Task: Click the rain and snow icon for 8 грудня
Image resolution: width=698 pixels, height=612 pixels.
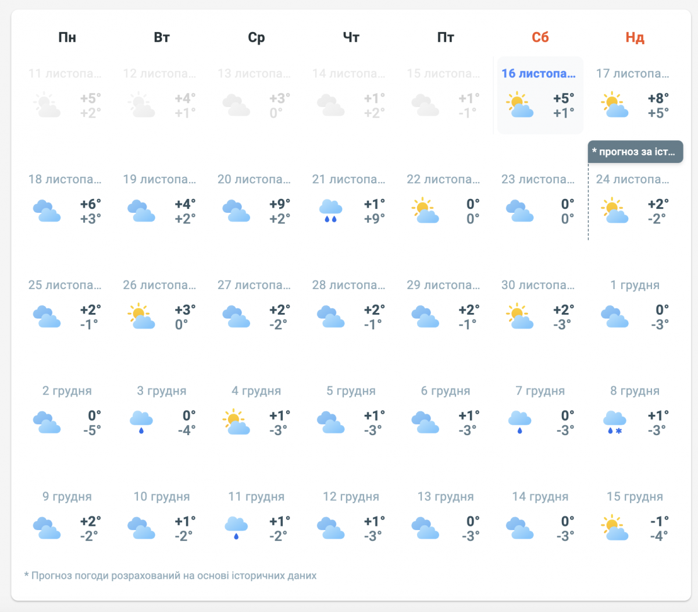Action: pos(614,423)
